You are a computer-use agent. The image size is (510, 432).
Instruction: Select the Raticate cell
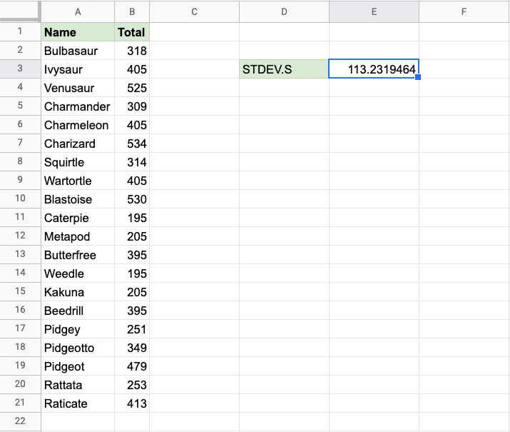[x=78, y=403]
